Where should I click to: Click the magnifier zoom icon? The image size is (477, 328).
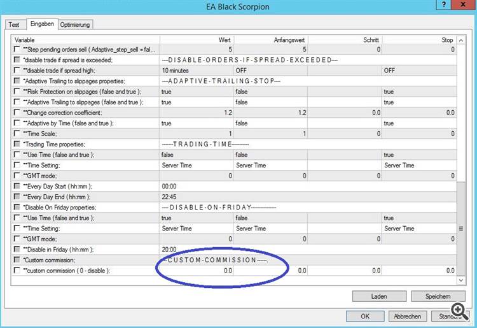point(460,311)
